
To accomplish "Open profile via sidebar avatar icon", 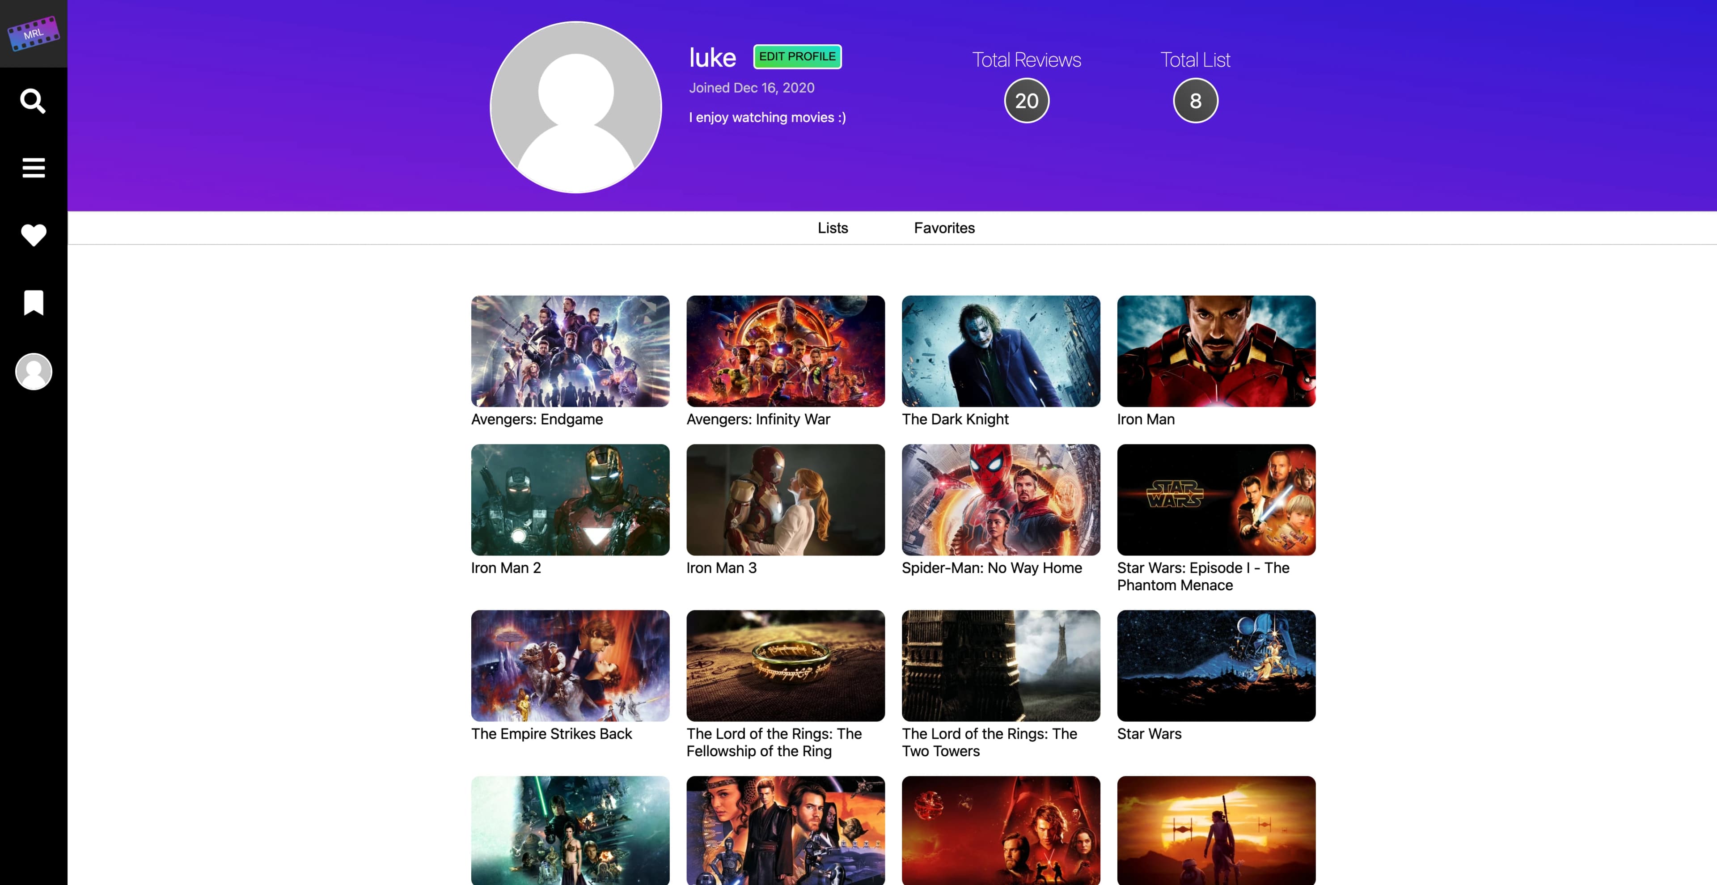I will click(x=34, y=371).
